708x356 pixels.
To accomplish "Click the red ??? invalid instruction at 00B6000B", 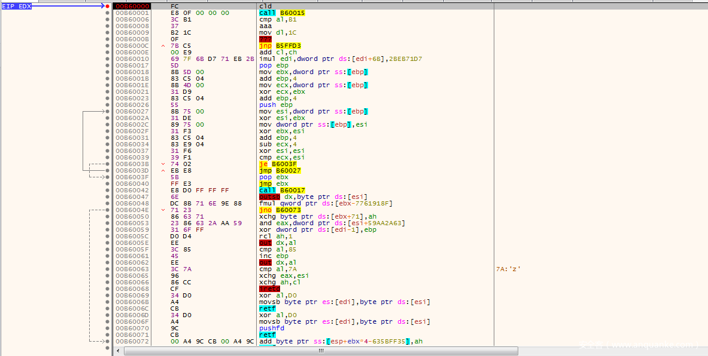I will coord(265,39).
